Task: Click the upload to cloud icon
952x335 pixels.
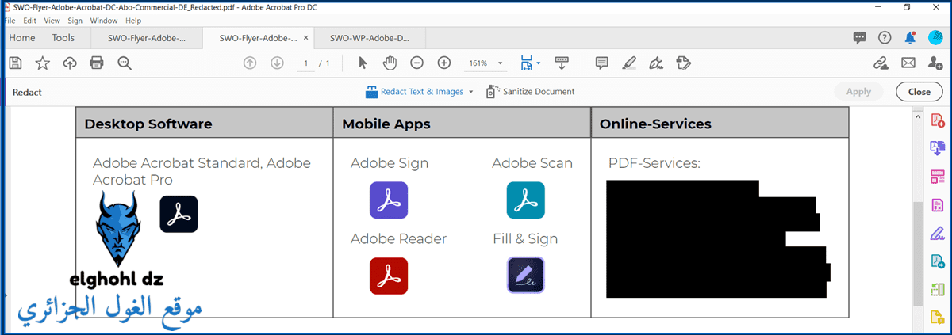Action: point(70,63)
